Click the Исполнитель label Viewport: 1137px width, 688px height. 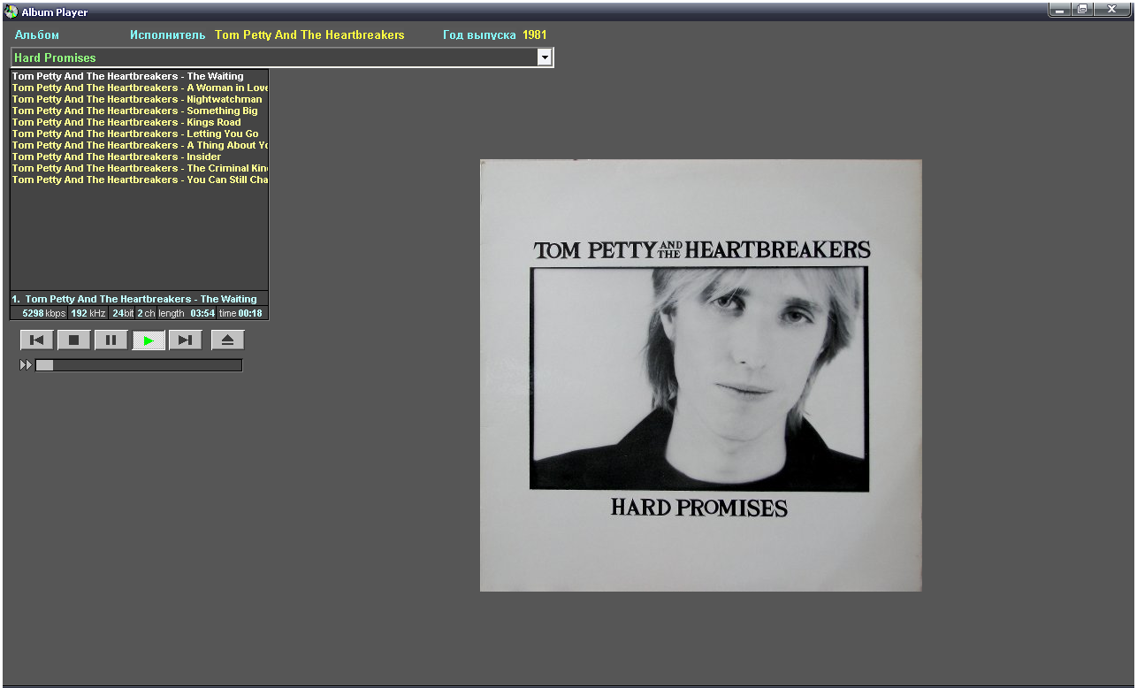click(x=167, y=35)
